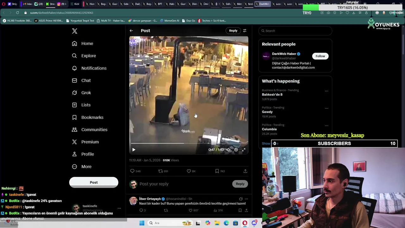Click the browser address bar URL
The height and width of the screenshot is (228, 405).
pyautogui.click(x=62, y=13)
